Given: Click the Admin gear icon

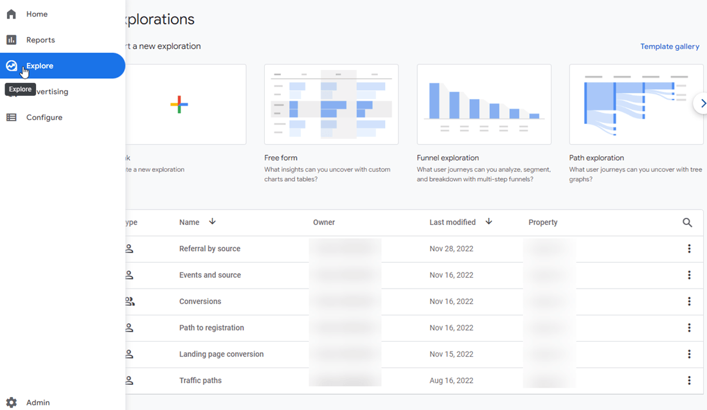Looking at the screenshot, I should click(x=12, y=402).
